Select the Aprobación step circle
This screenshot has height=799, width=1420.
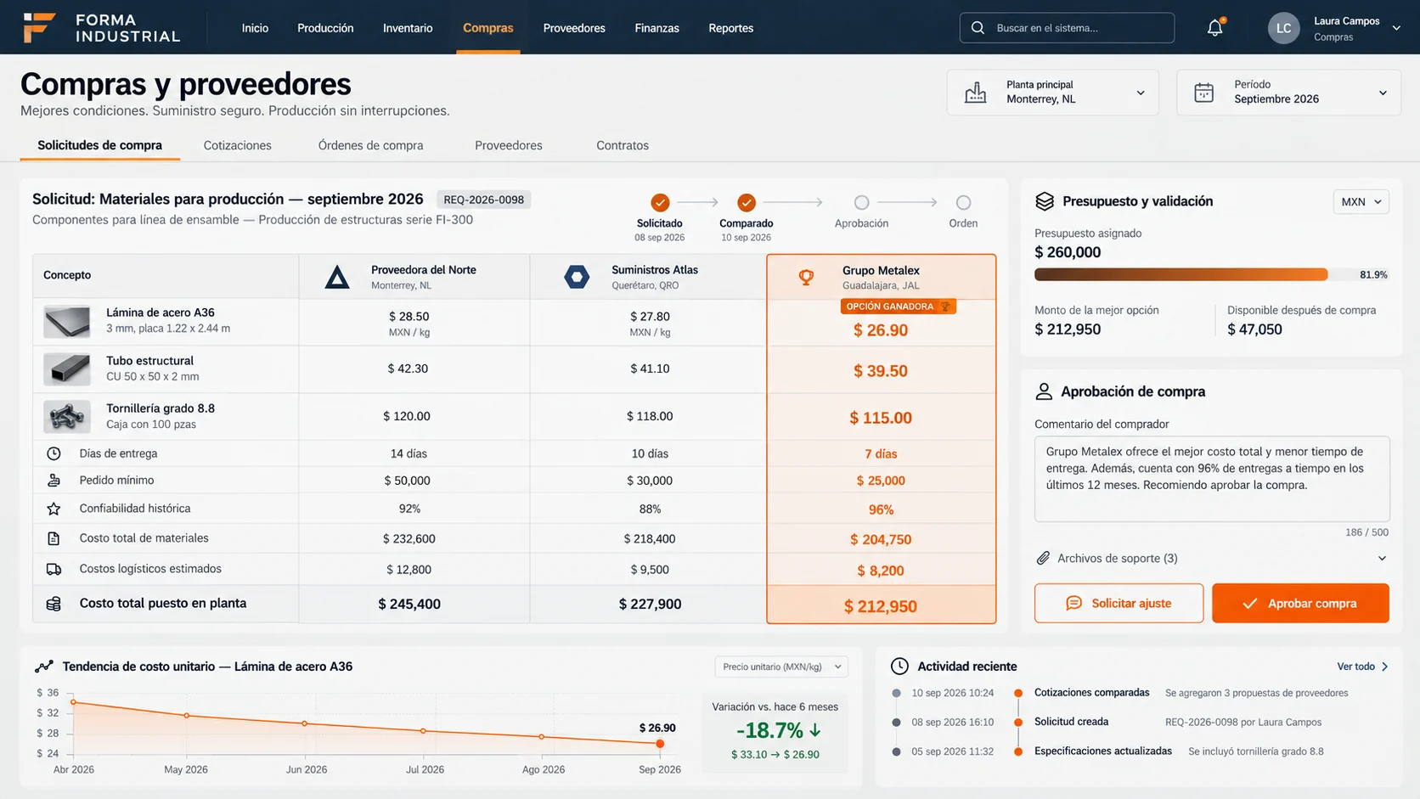pos(861,202)
